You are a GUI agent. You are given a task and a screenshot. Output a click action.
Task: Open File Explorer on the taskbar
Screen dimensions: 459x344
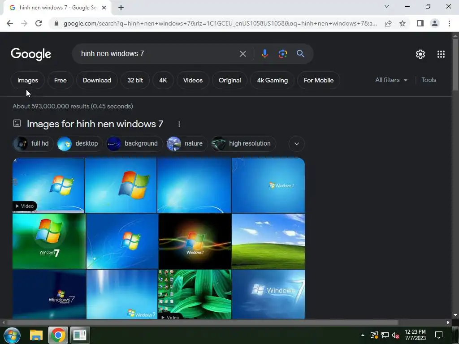click(36, 335)
